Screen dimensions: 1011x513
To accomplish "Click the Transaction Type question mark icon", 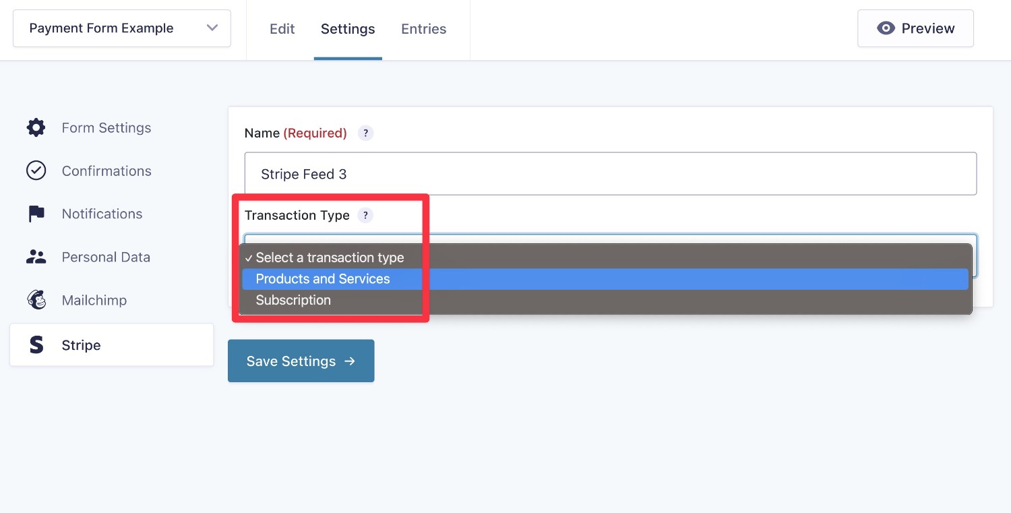I will [x=365, y=215].
